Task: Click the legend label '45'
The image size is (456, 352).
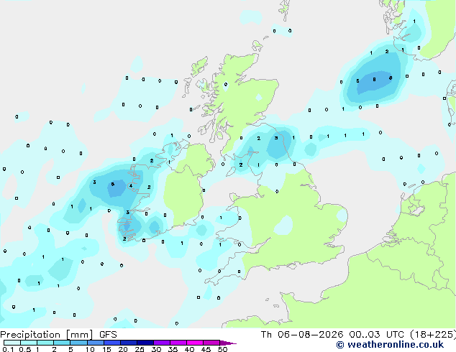Action: click(206, 349)
